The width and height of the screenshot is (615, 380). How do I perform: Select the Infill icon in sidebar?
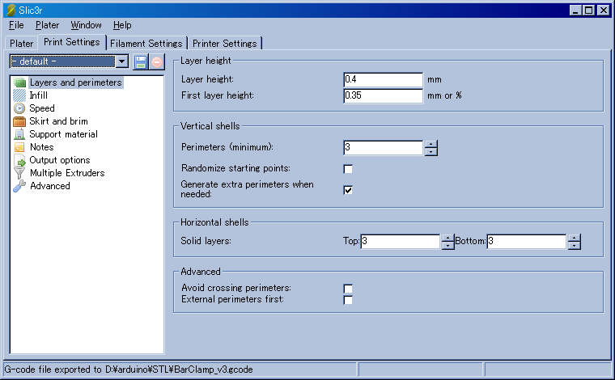19,95
